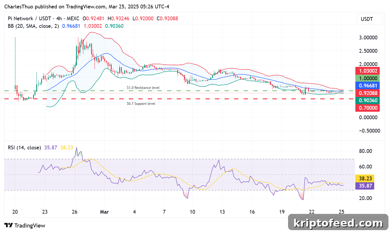Click the date label 26 on time axis
Image resolution: width=389 pixels, height=233 pixels.
pos(75,212)
